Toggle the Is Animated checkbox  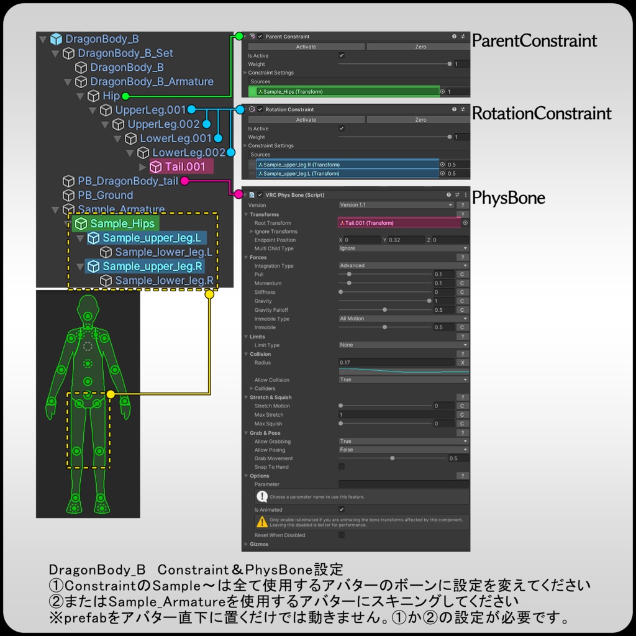pyautogui.click(x=340, y=510)
